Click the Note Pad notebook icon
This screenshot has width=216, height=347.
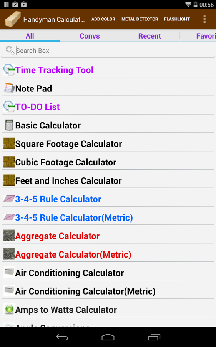click(x=9, y=88)
